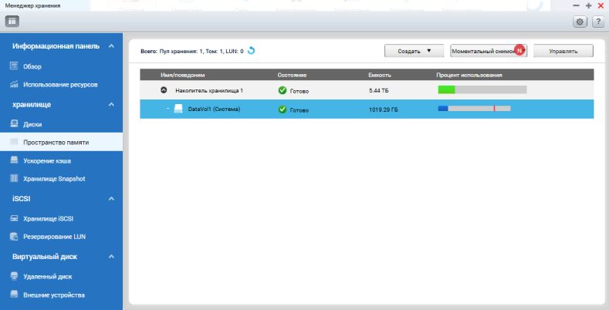This screenshot has height=310, width=609.
Task: Open the help question mark button
Action: 598,22
